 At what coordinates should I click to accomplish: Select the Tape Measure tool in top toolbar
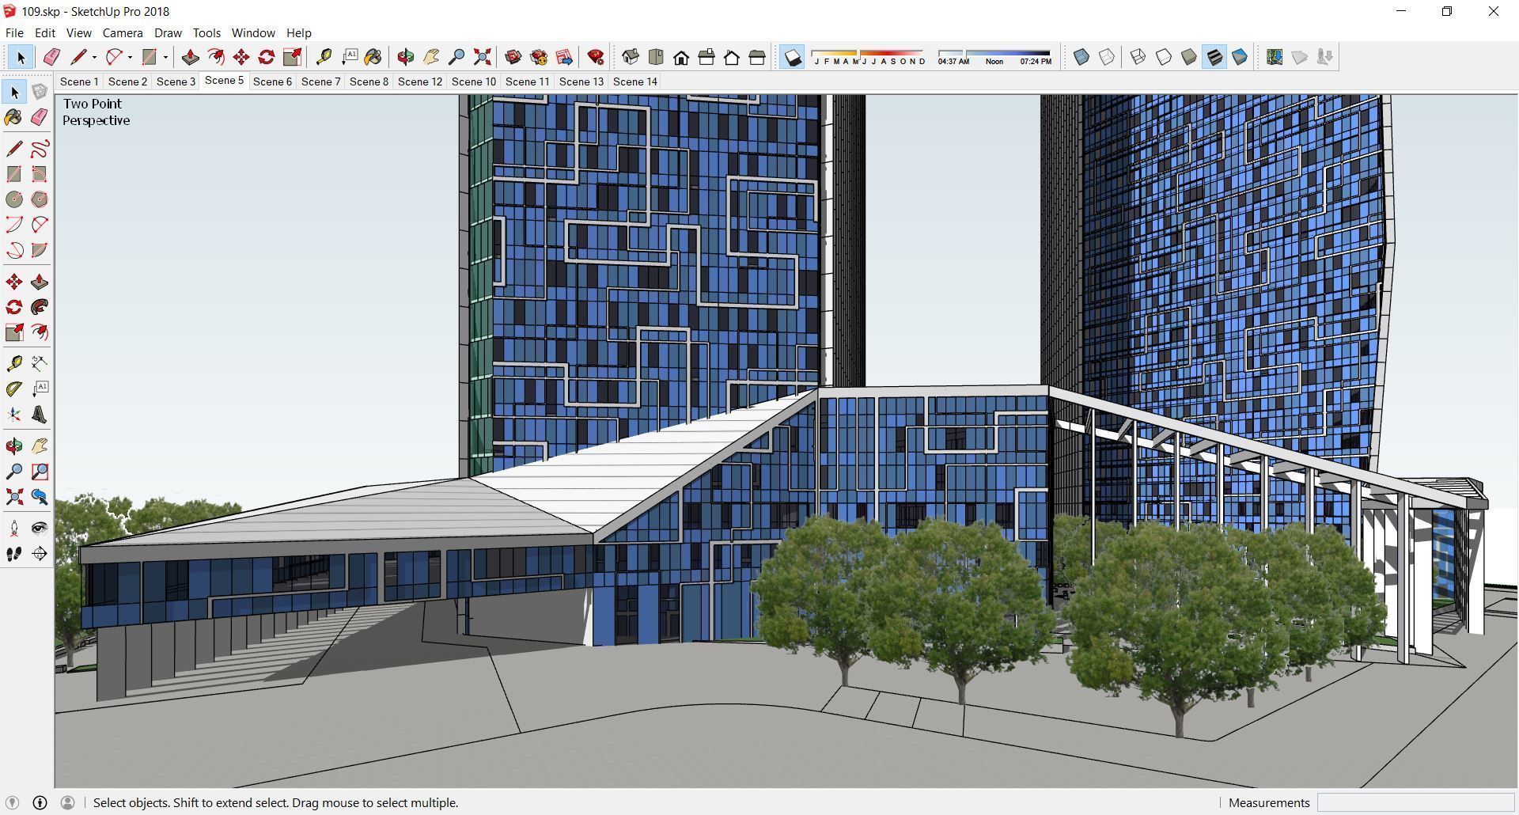[324, 57]
